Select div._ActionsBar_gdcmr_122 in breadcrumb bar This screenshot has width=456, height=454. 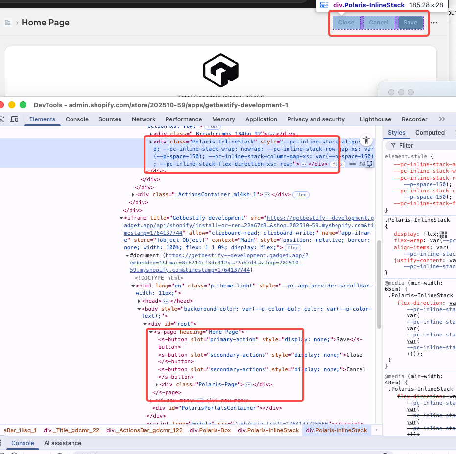[144, 430]
